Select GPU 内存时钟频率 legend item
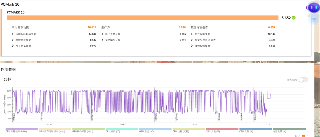 [52, 131]
